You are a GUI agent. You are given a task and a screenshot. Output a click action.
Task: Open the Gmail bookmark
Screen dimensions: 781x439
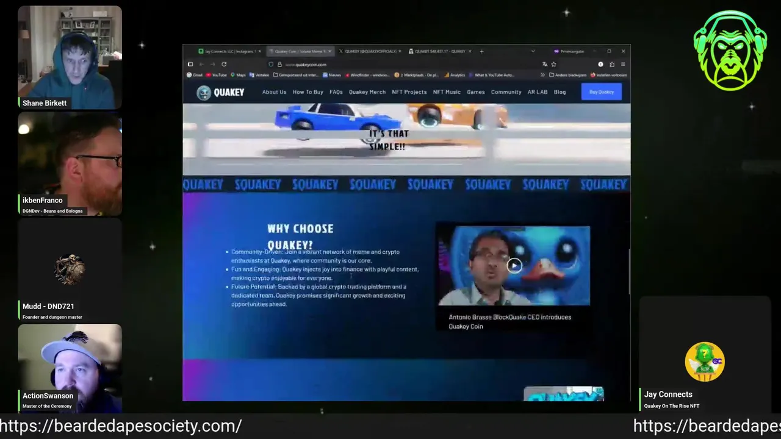[x=195, y=75]
